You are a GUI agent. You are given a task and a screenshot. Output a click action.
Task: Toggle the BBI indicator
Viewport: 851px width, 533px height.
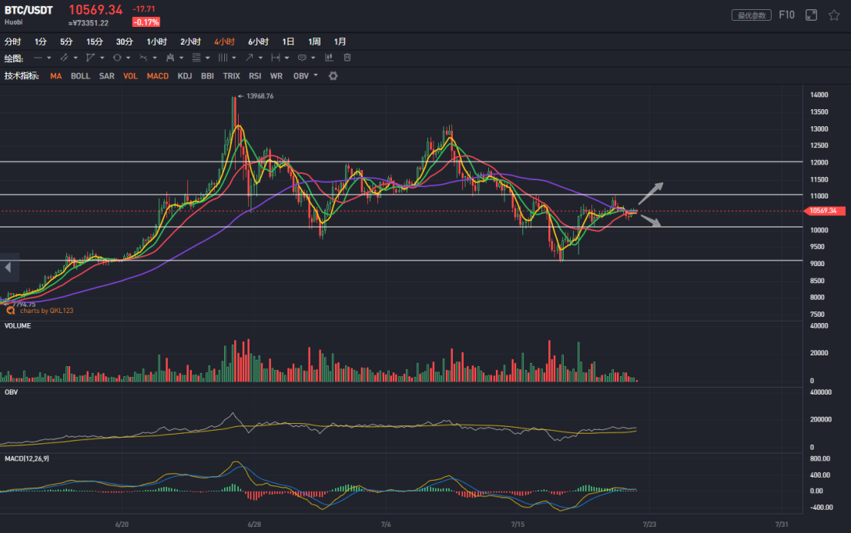pos(207,76)
